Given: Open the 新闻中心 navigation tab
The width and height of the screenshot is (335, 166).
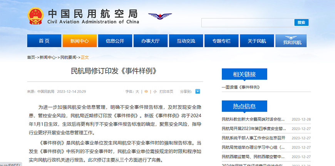Looking at the screenshot, I should (79, 41).
